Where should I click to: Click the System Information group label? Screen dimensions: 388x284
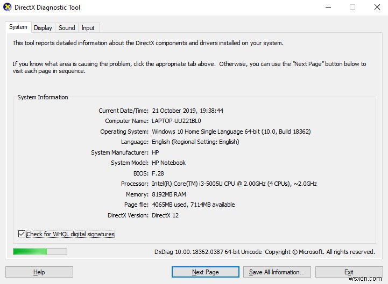43,97
